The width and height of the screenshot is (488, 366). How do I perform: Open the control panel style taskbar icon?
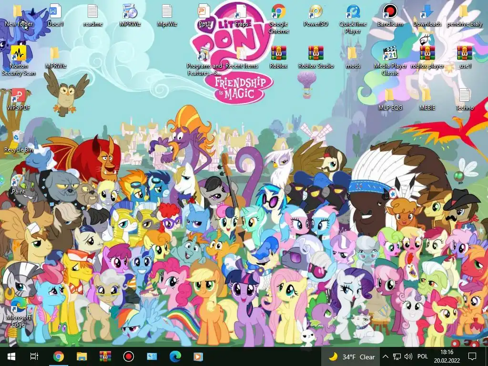pyautogui.click(x=152, y=356)
